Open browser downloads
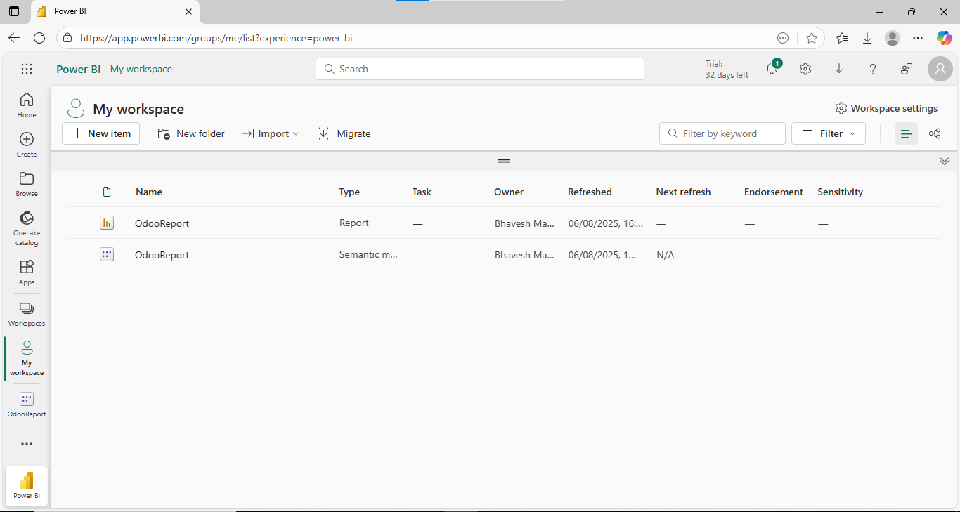Image resolution: width=960 pixels, height=512 pixels. (x=867, y=38)
